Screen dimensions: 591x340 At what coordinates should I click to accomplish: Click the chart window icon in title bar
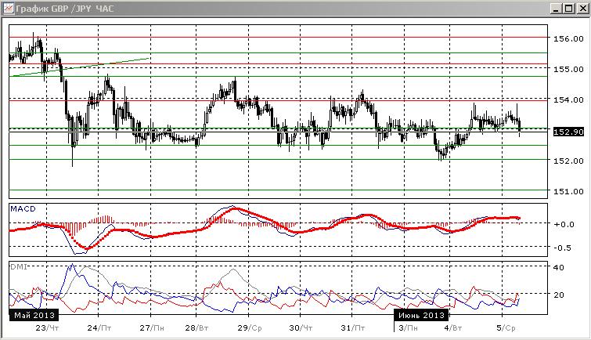(x=8, y=9)
